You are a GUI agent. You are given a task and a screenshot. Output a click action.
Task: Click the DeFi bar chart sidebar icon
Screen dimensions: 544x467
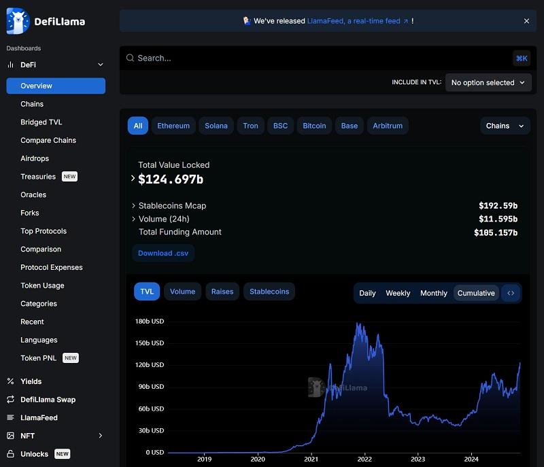click(x=11, y=65)
